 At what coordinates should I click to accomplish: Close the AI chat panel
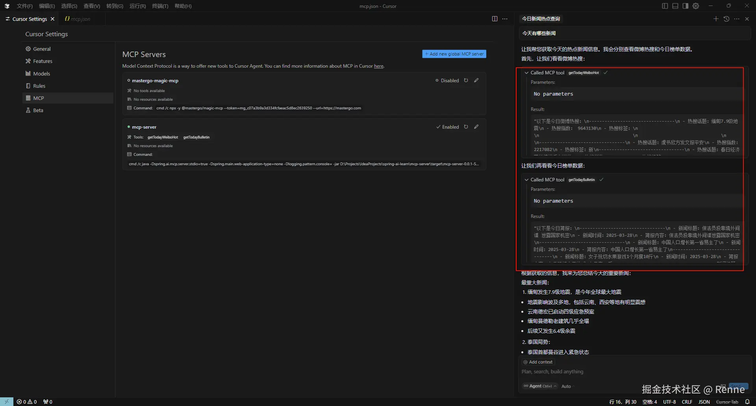747,19
